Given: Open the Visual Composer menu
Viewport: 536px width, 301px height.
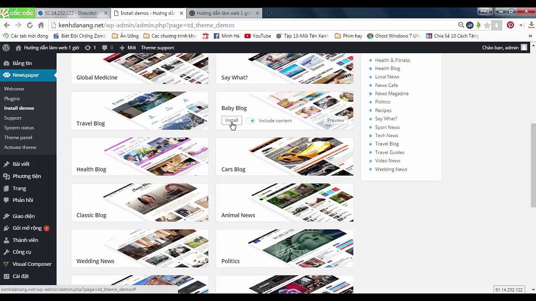Looking at the screenshot, I should 28,264.
